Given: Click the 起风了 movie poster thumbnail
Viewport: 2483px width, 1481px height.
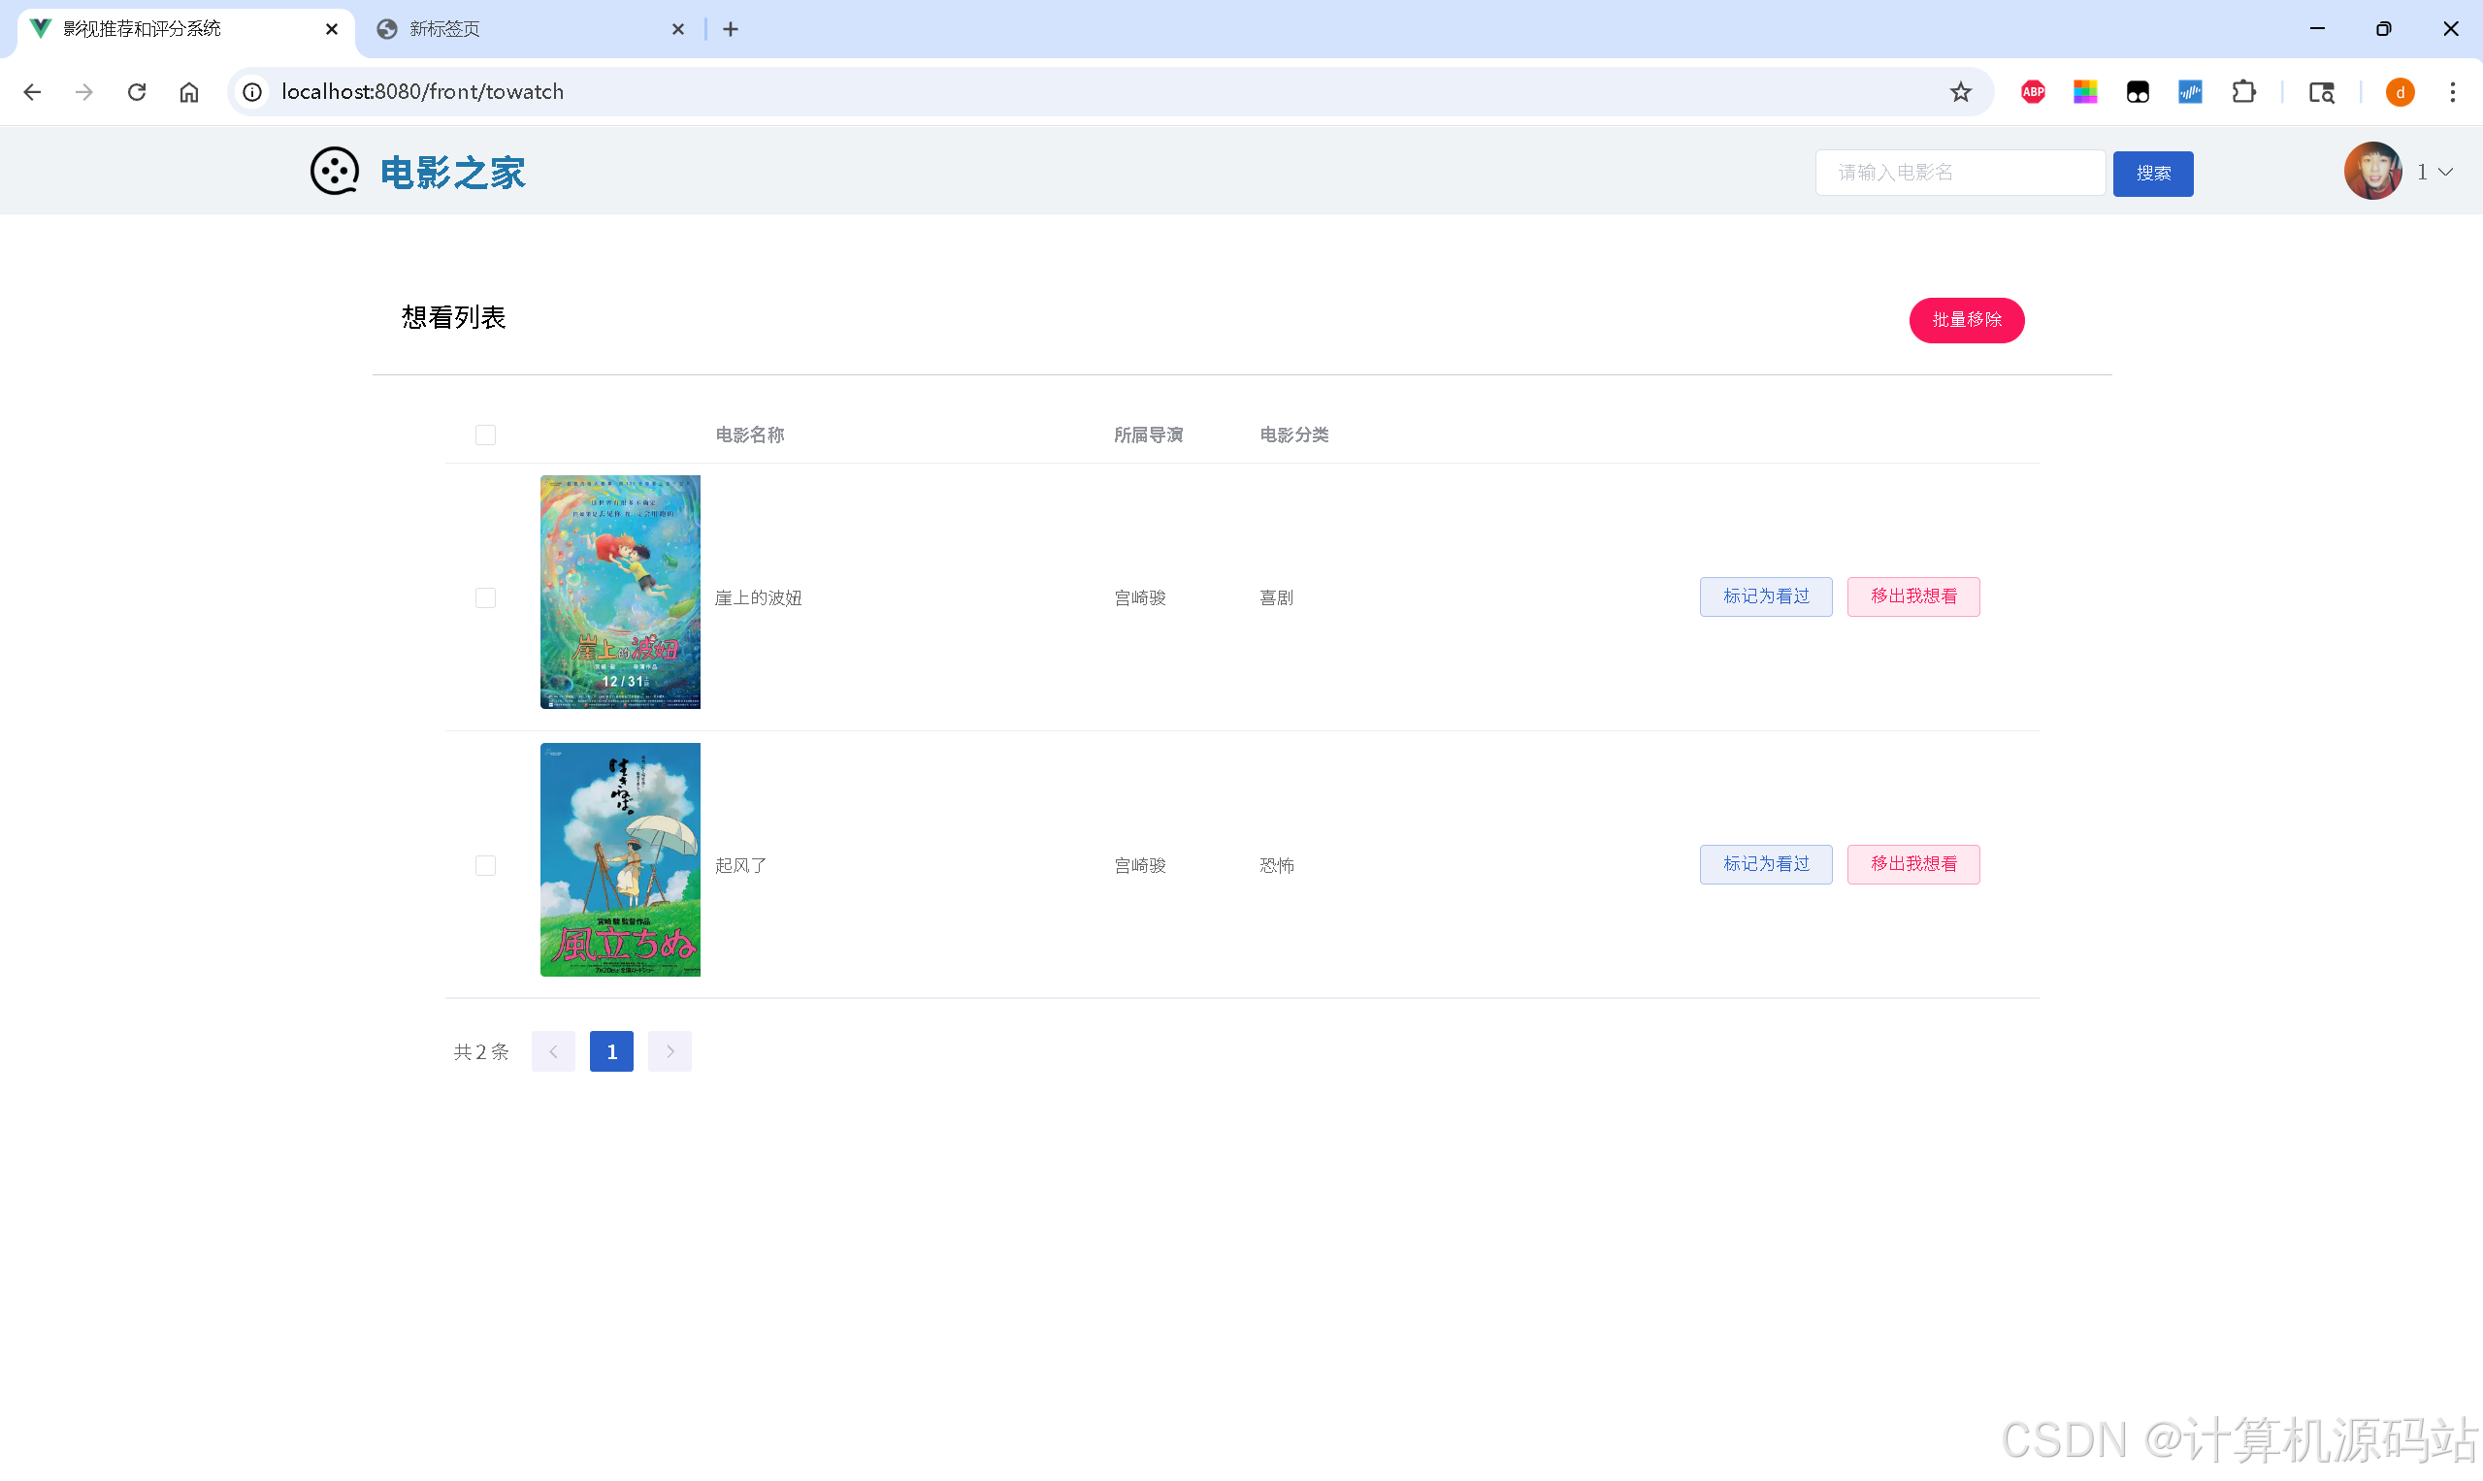Looking at the screenshot, I should 620,859.
